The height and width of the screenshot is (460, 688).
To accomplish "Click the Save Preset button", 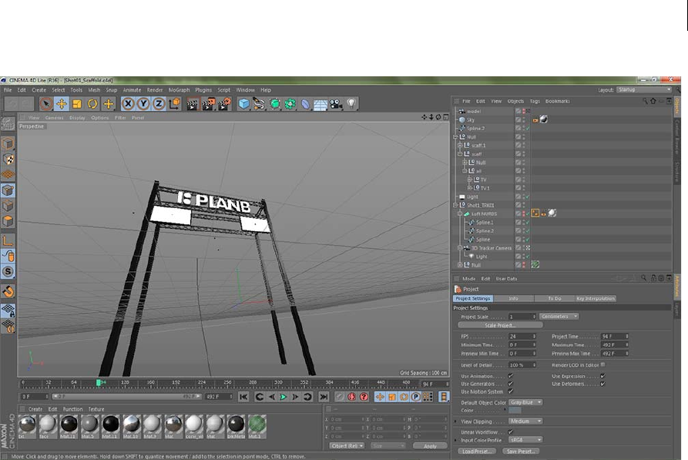I will [522, 451].
